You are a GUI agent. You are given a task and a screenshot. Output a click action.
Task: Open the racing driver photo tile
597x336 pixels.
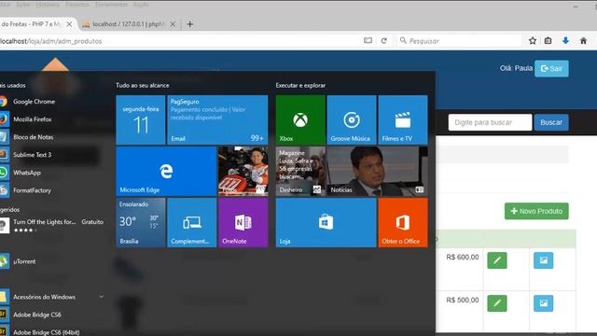(243, 171)
